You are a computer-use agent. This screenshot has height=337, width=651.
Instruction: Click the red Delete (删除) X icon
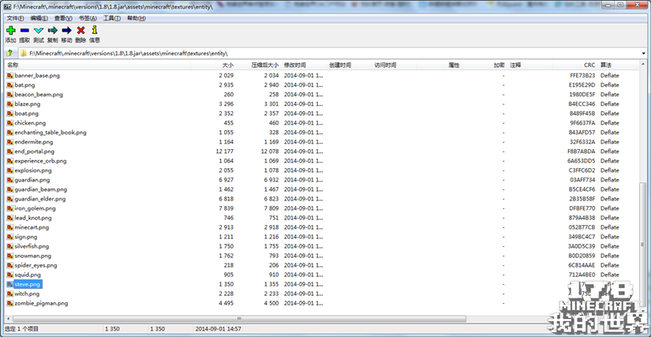point(81,30)
